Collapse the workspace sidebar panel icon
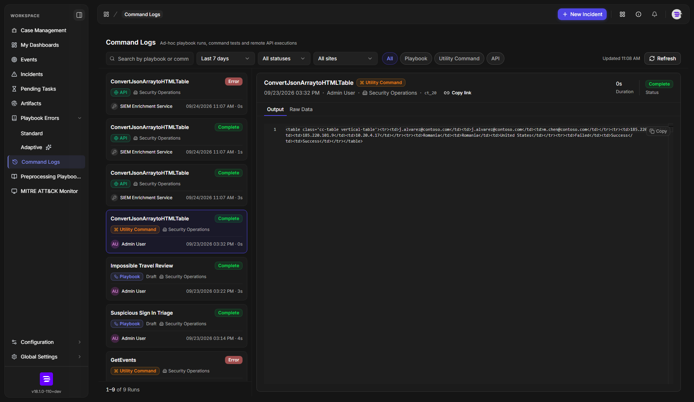694x402 pixels. [x=79, y=15]
